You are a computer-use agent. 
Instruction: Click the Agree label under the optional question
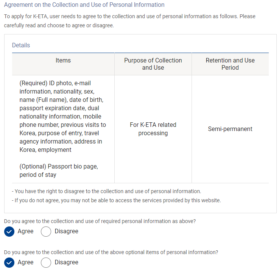click(x=25, y=262)
